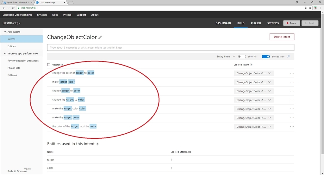Image resolution: width=324 pixels, height=175 pixels.
Task: Open more options for 'change the target to color' row
Action: [x=292, y=100]
